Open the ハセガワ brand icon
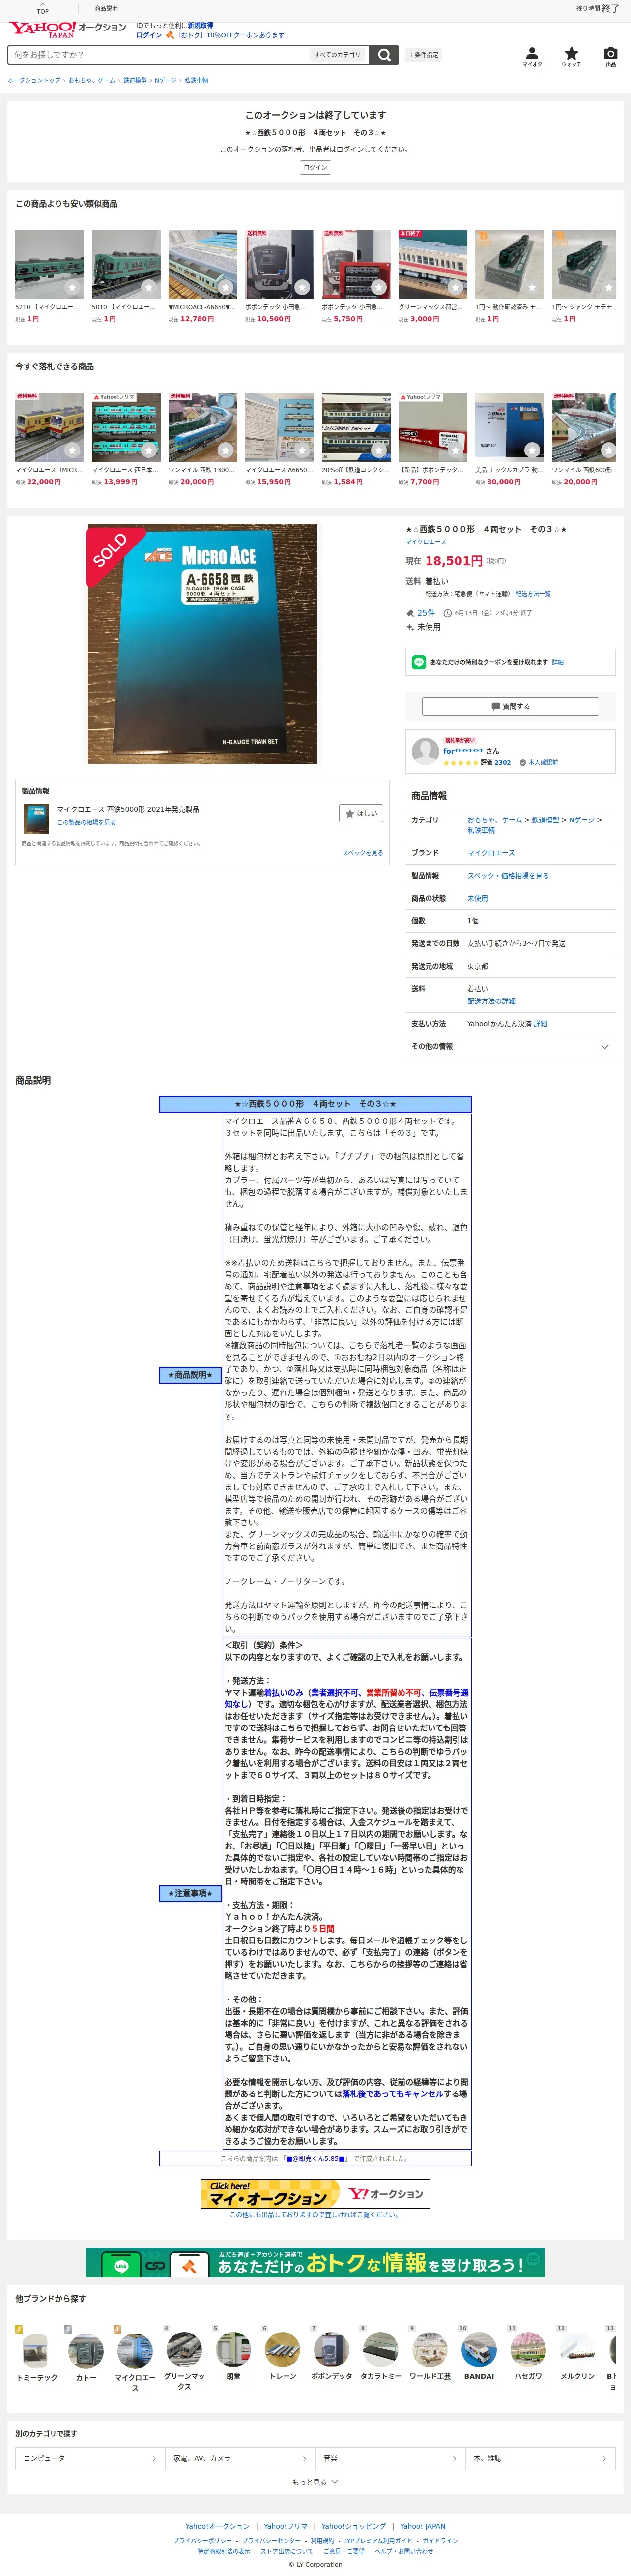The width and height of the screenshot is (631, 2576). [527, 2349]
